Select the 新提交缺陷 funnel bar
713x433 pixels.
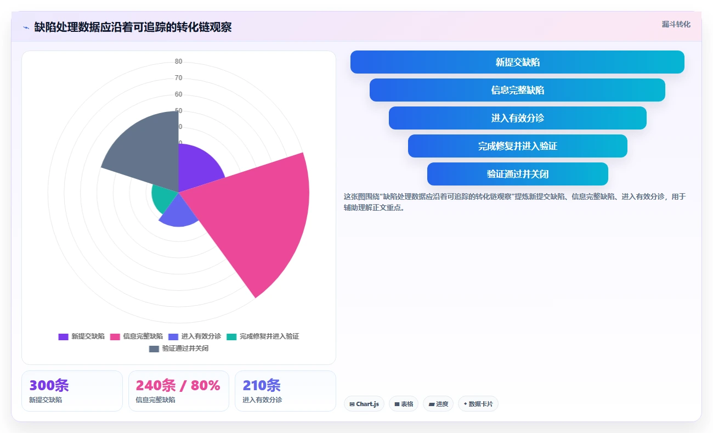[517, 62]
